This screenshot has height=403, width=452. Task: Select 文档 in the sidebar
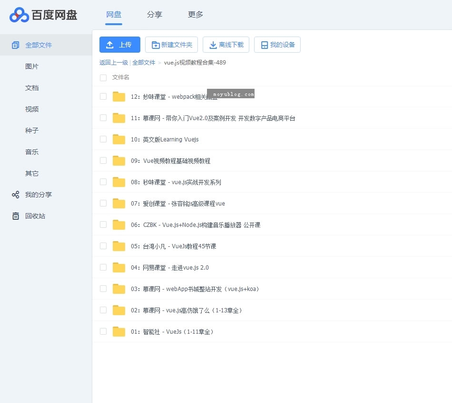pos(32,88)
